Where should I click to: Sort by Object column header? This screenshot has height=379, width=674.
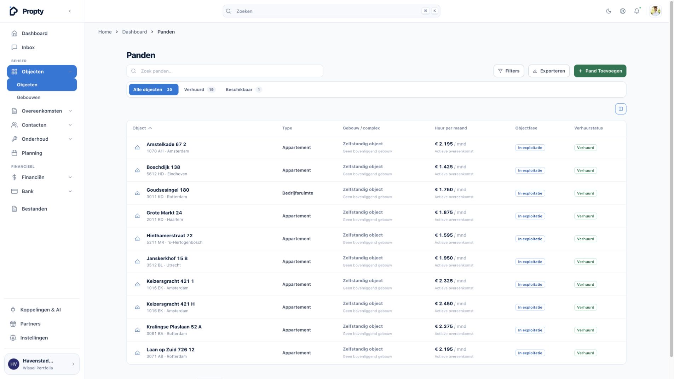click(142, 128)
